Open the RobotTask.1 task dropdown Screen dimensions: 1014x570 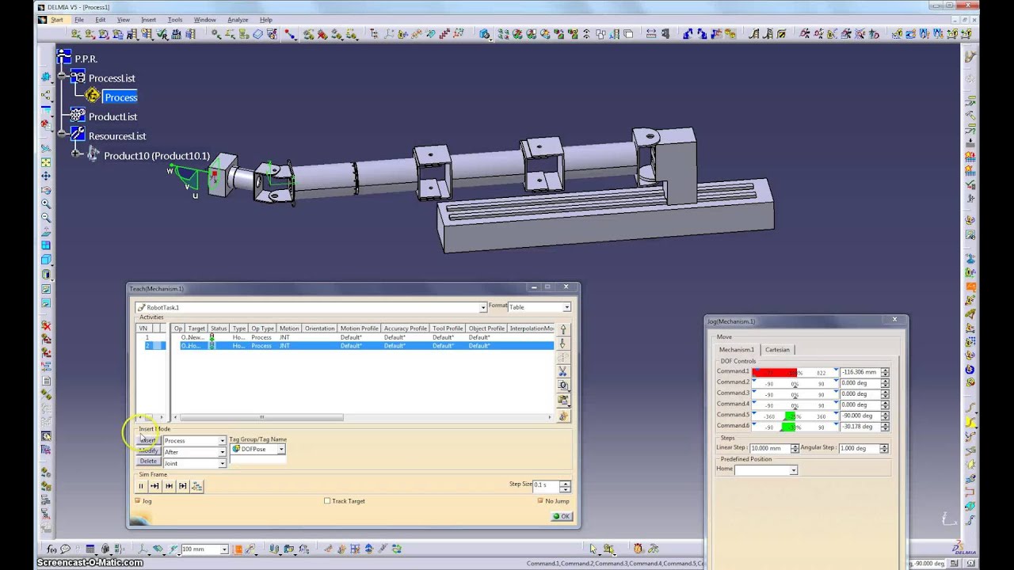(x=483, y=307)
